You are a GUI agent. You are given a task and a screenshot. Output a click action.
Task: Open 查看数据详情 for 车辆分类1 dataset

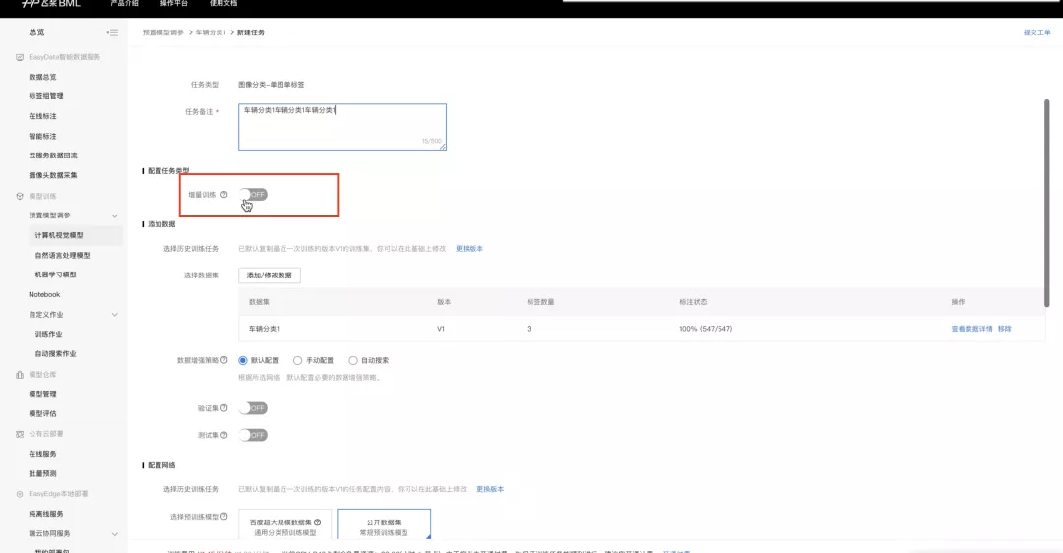tap(971, 329)
